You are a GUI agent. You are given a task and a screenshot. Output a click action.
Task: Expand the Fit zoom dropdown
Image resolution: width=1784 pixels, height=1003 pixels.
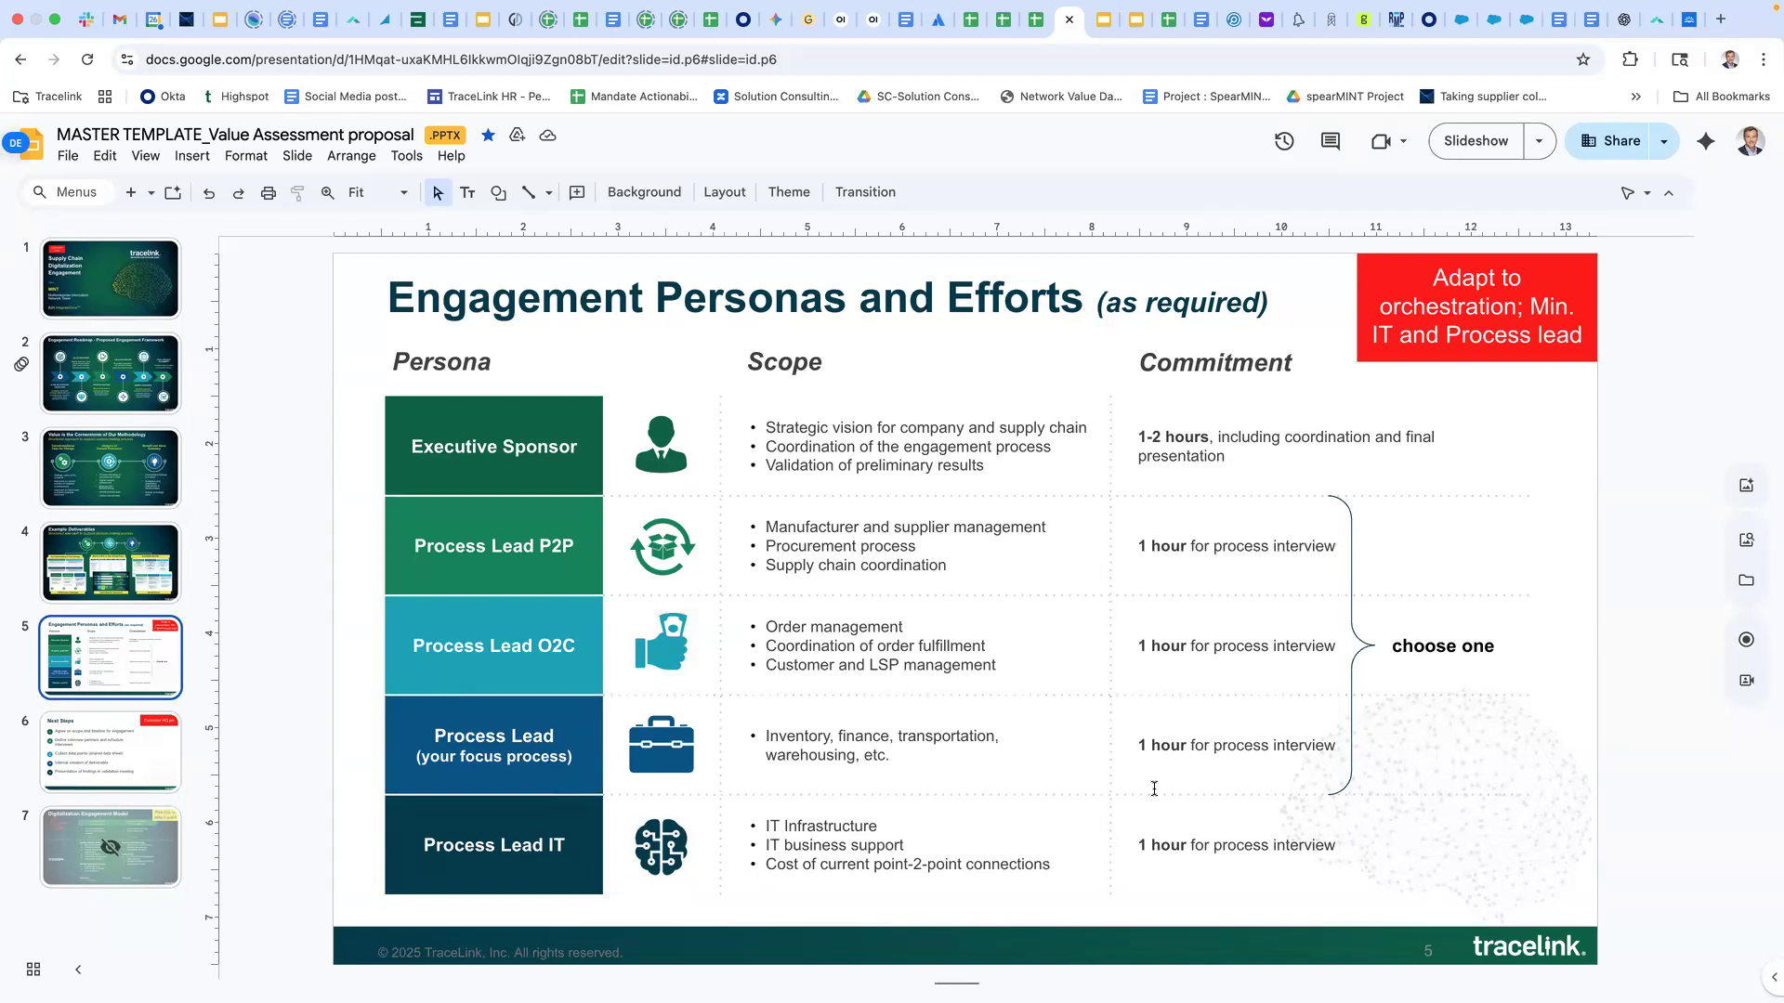[x=403, y=193]
